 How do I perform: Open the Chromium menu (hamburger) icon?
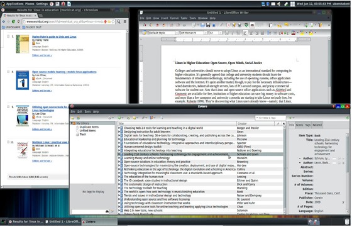125,21
